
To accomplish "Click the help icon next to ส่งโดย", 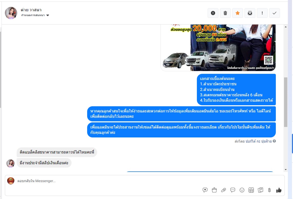I will pyautogui.click(x=274, y=141).
